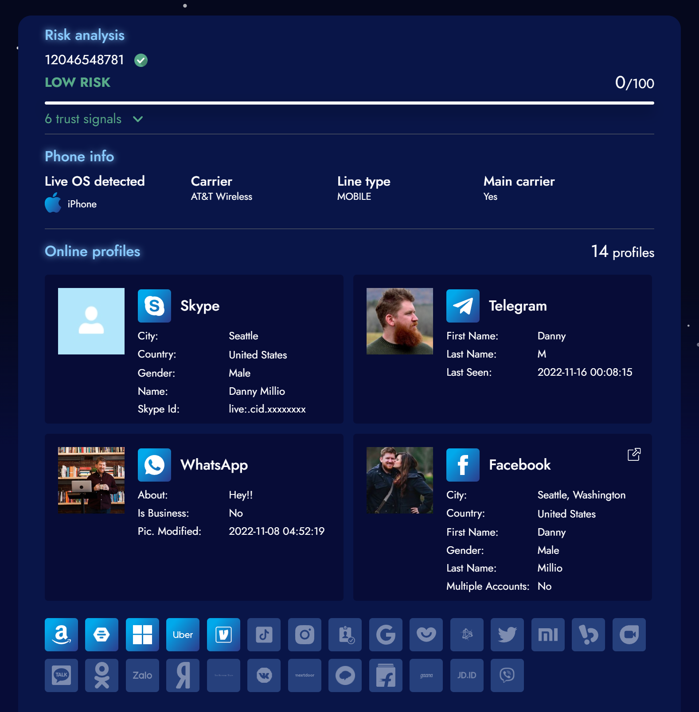Click the TikTok icon

tap(264, 634)
